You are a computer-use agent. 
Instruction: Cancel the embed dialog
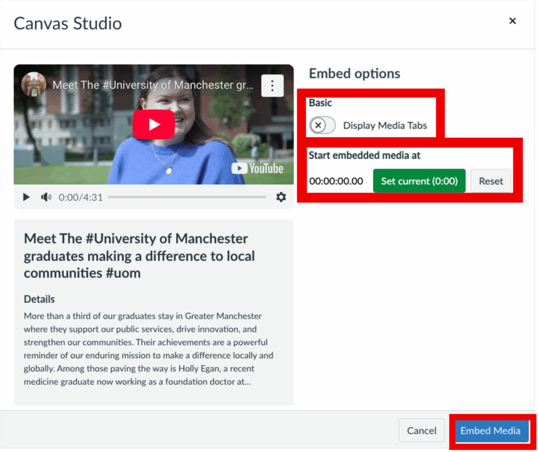pos(421,431)
